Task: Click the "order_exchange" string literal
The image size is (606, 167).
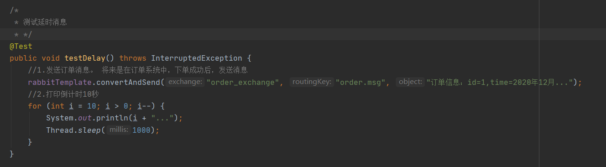Action: point(242,82)
